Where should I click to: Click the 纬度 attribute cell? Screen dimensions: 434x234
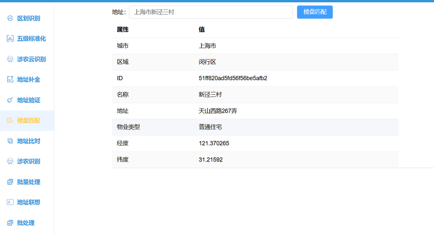pos(123,159)
